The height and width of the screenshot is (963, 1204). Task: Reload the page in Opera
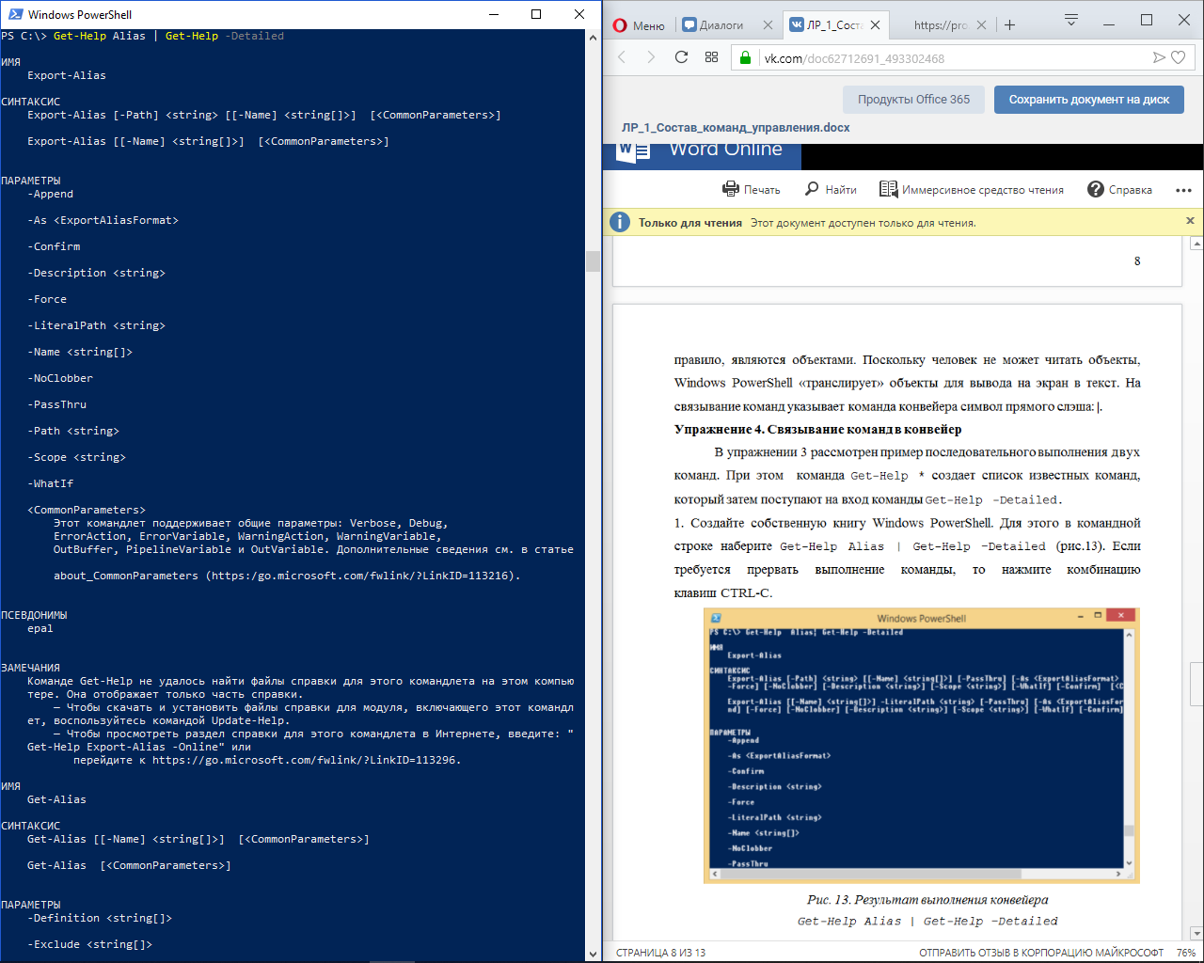681,57
